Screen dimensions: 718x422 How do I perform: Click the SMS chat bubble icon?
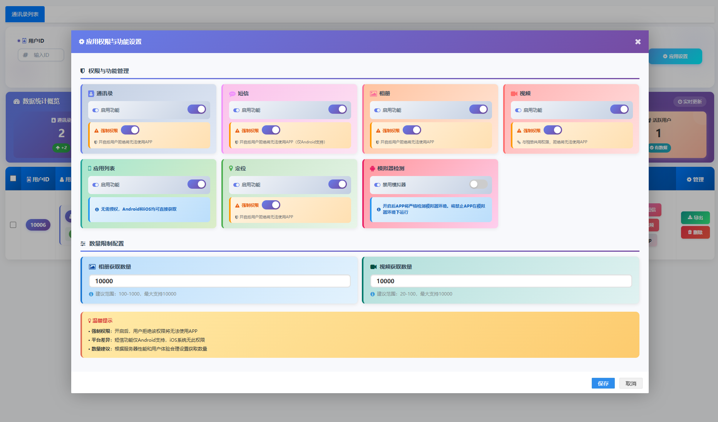(232, 94)
